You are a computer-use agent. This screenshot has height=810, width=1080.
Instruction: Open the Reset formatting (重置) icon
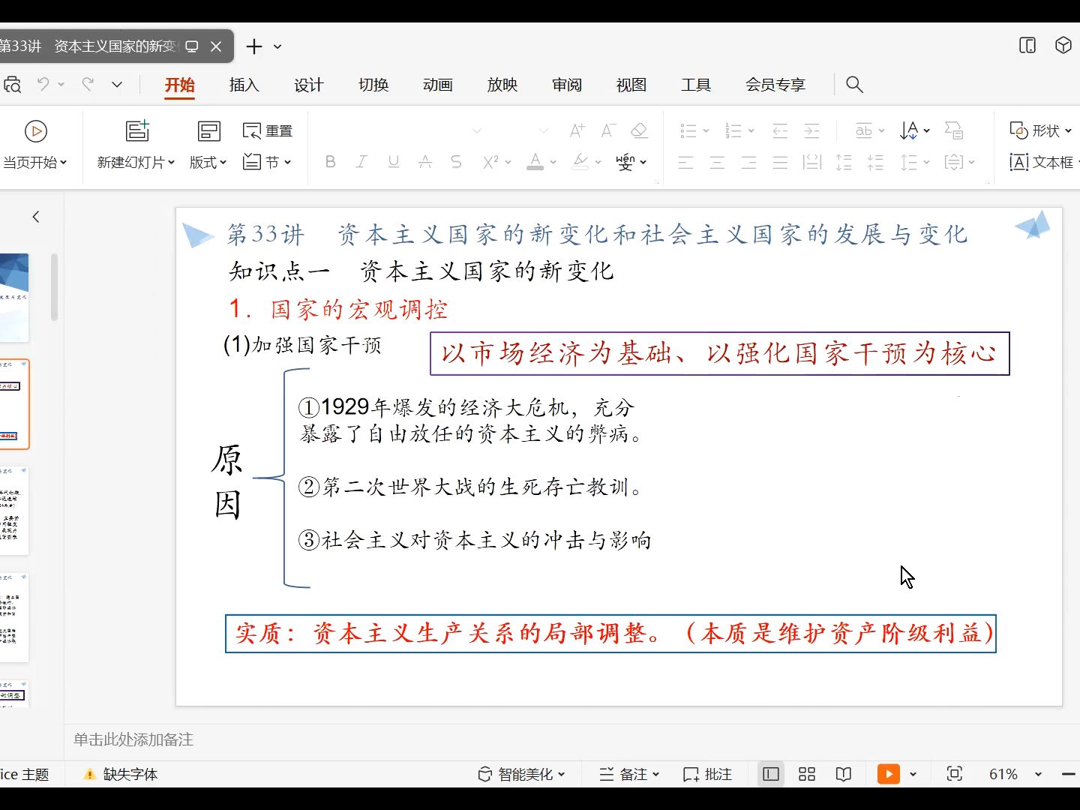tap(267, 130)
